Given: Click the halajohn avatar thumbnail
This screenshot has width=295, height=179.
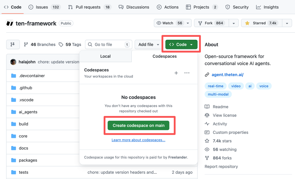Looking at the screenshot, I should (x=13, y=62).
